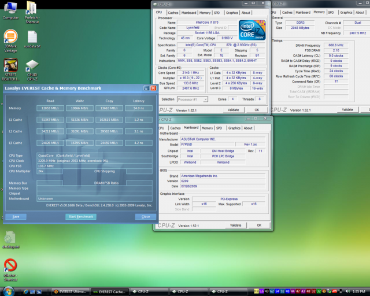
Task: Click the Safely Remove Hardware tray icon
Action: coord(329,291)
